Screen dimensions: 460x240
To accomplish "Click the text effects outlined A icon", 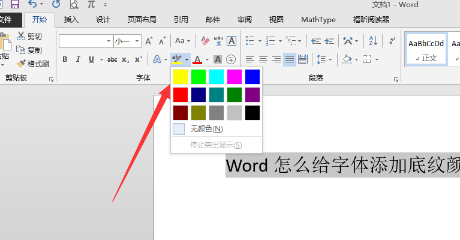I will point(157,59).
